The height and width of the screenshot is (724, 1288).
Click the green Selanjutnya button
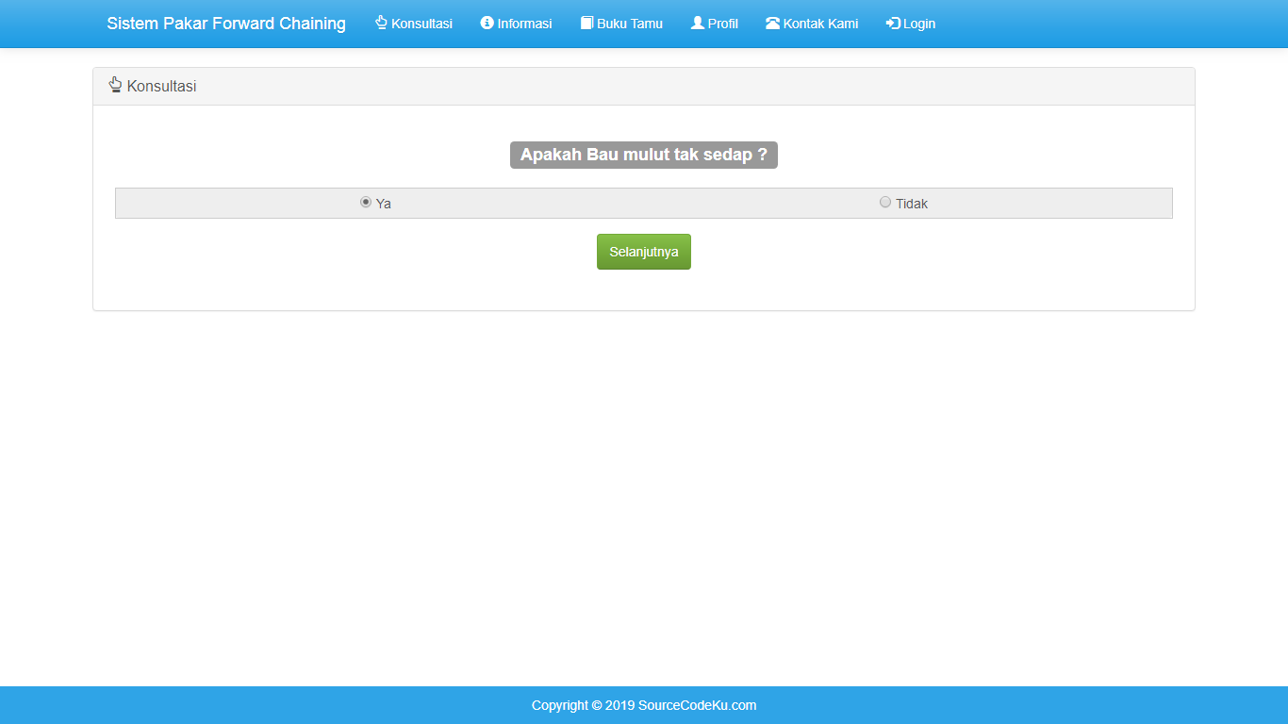click(644, 252)
